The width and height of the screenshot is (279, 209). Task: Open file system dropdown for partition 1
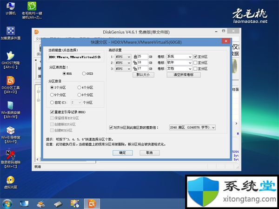[123, 57]
